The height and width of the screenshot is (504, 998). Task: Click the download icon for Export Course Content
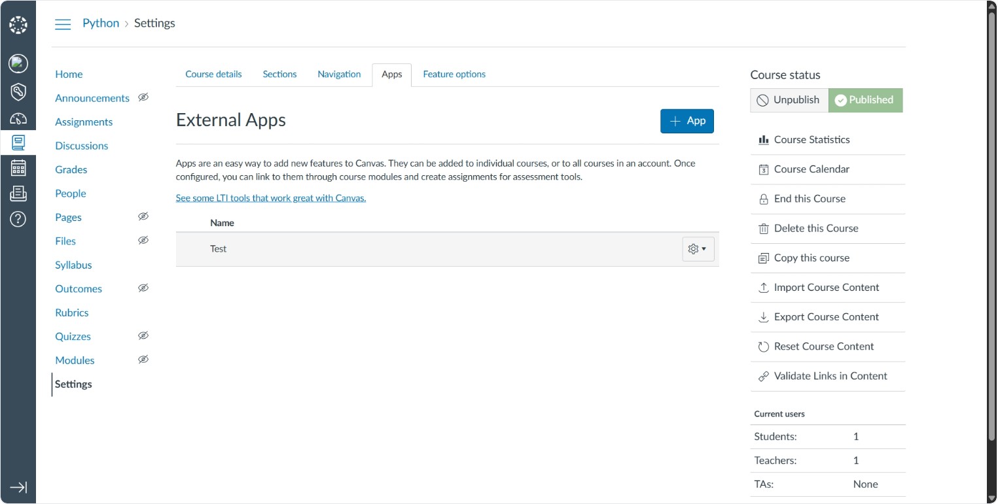[x=763, y=317]
